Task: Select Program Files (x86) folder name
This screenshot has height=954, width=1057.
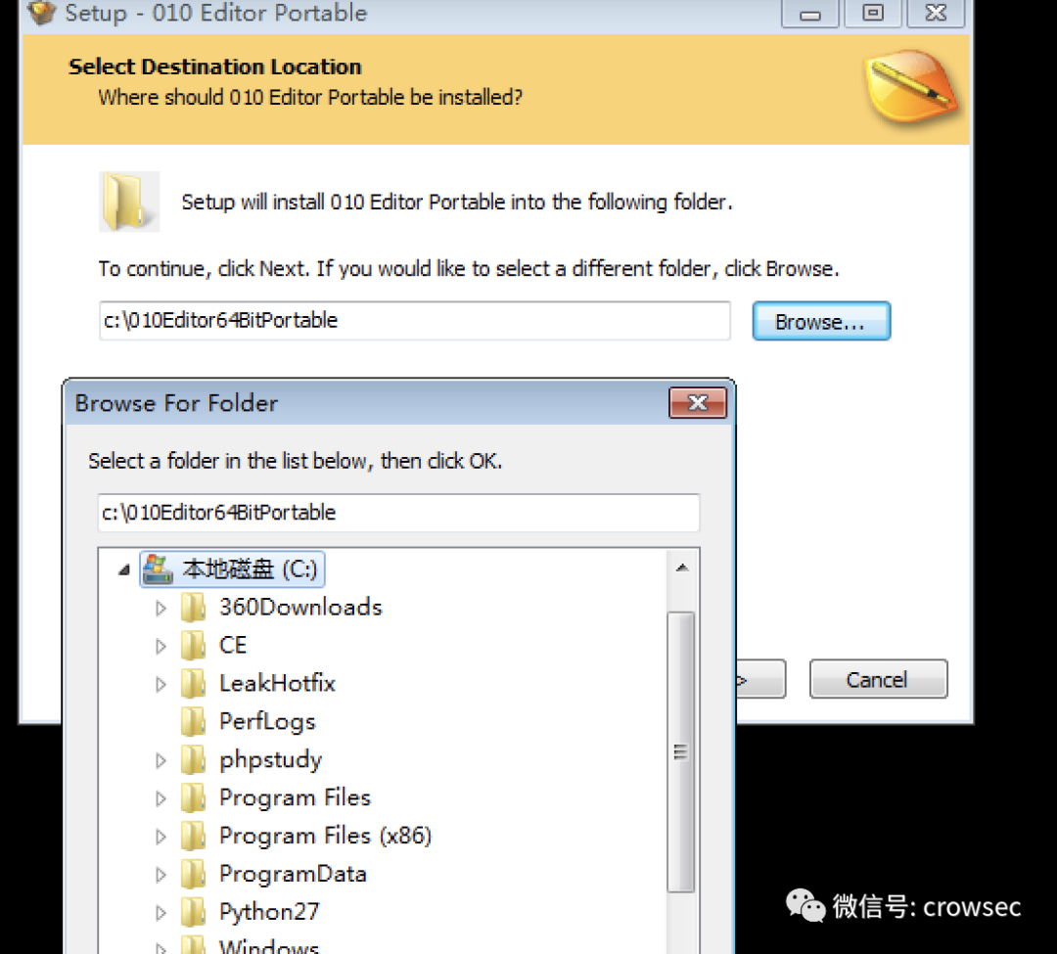Action: [325, 836]
